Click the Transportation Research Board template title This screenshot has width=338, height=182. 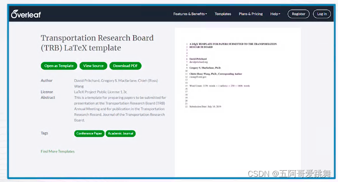[x=97, y=43]
